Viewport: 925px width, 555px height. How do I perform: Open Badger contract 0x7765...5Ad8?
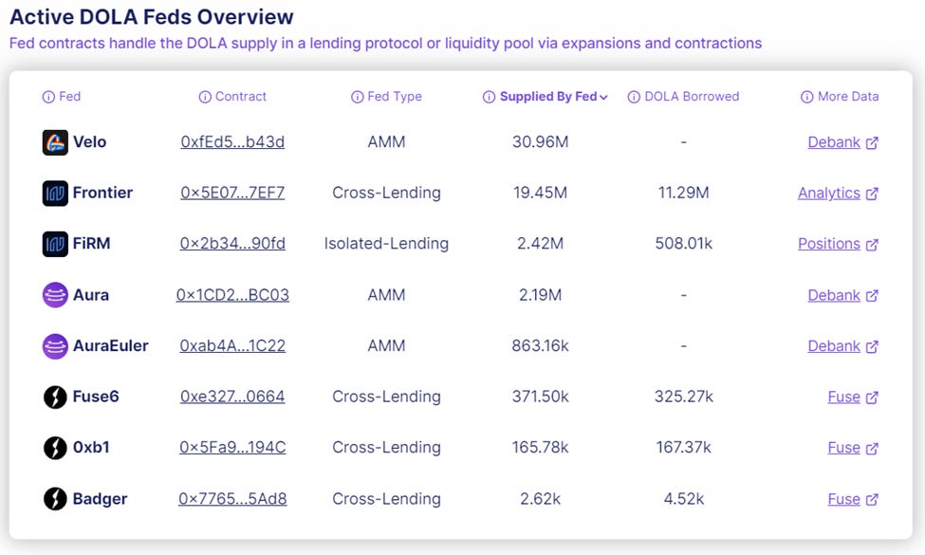[232, 499]
